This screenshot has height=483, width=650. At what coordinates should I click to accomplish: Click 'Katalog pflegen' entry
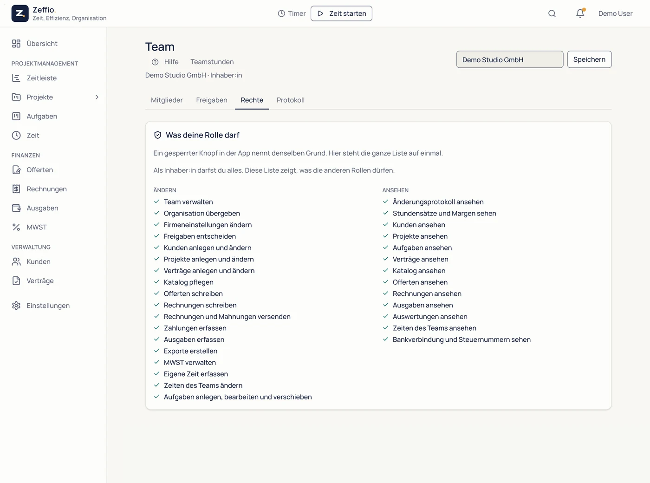(x=188, y=282)
